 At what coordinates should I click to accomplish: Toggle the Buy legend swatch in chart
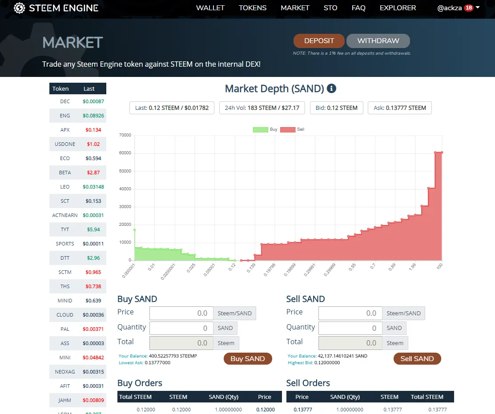(261, 129)
